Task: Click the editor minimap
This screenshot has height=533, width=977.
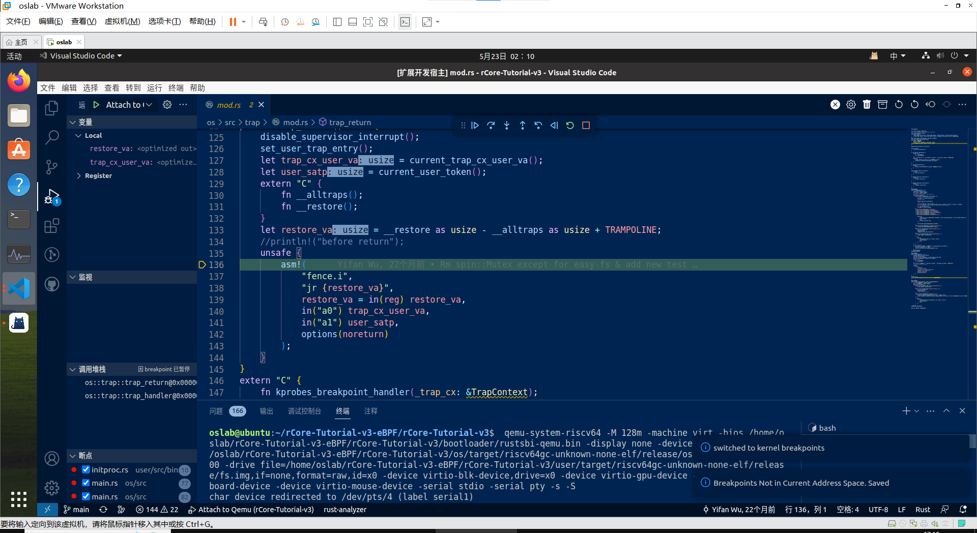Action: 939,219
